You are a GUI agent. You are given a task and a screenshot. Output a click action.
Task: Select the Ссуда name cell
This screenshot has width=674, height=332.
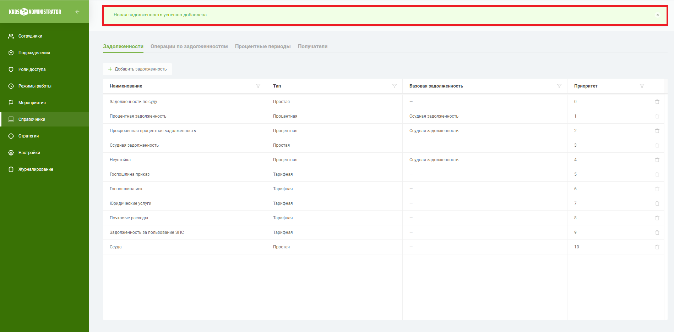click(x=184, y=247)
